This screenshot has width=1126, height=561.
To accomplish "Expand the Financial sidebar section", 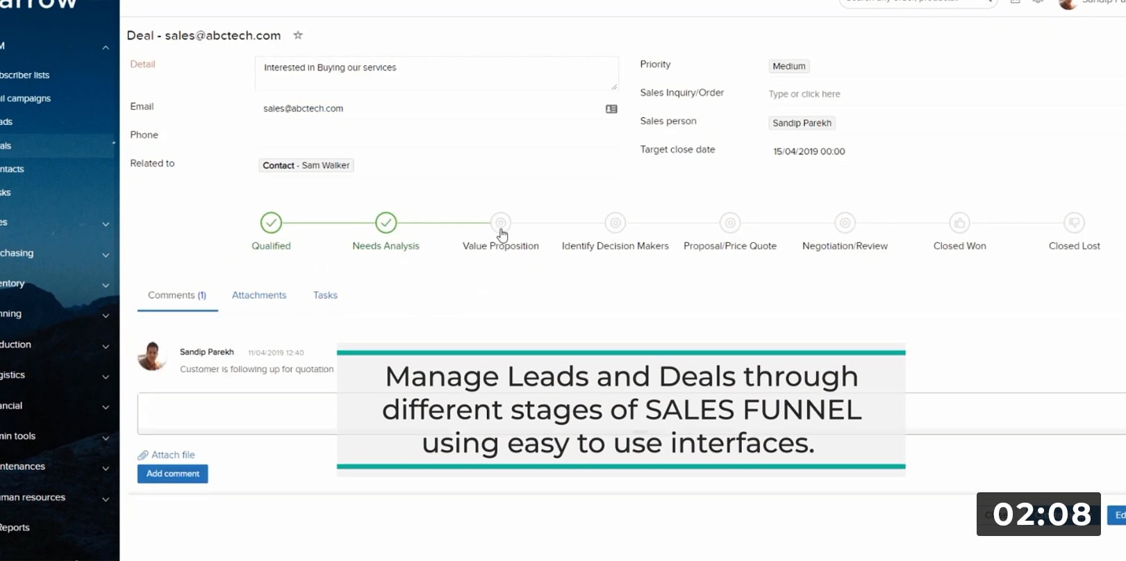I will 106,407.
